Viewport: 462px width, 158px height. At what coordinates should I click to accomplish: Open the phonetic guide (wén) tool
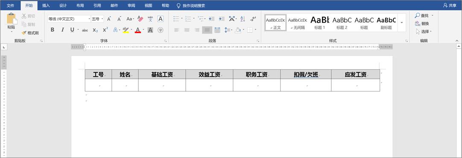click(x=150, y=19)
